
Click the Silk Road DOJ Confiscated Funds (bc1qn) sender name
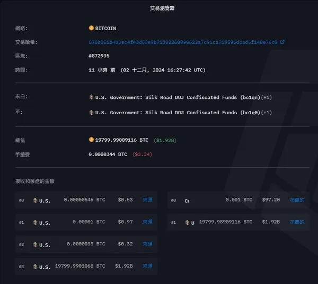170,97
